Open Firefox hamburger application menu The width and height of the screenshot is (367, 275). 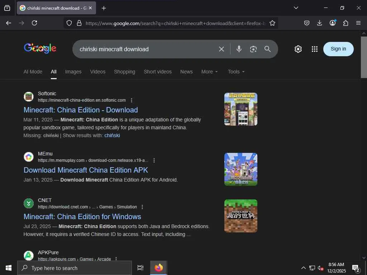pos(358,23)
